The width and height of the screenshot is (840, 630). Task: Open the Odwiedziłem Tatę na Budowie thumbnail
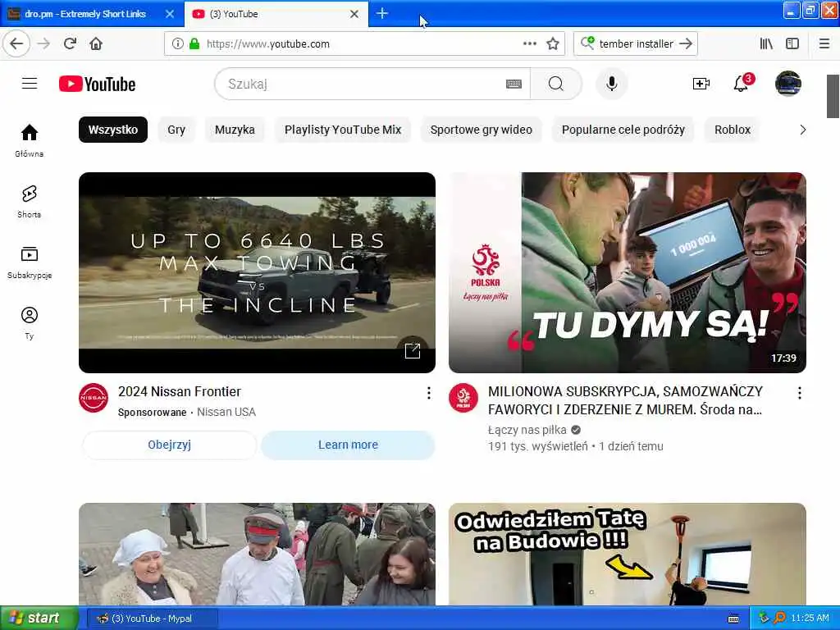point(628,554)
